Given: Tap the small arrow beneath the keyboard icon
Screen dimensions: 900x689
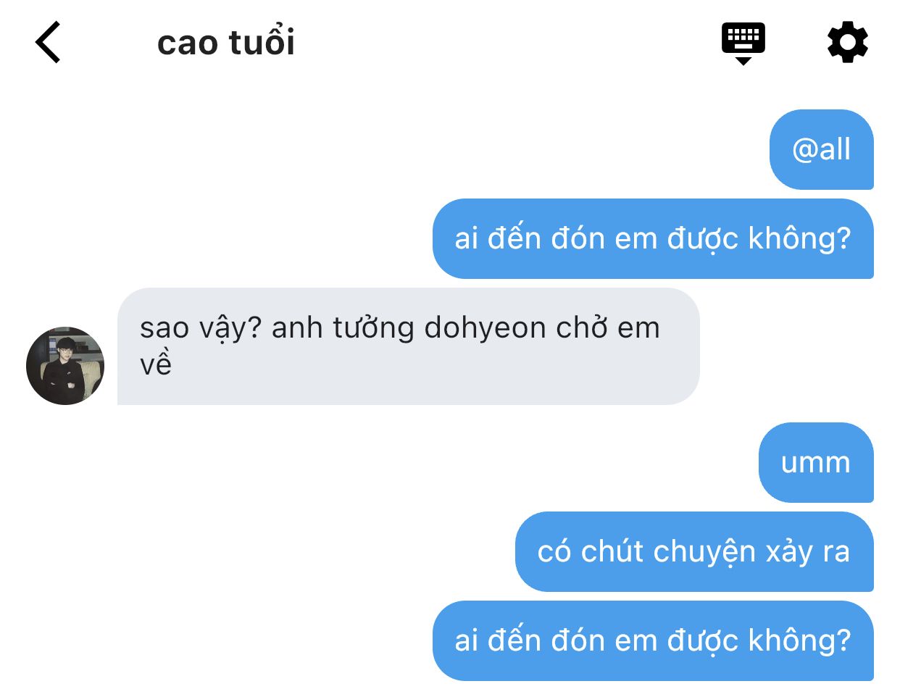Looking at the screenshot, I should tap(743, 61).
